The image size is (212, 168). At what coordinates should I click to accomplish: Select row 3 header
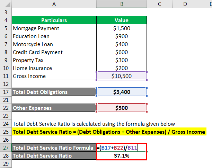(6, 12)
